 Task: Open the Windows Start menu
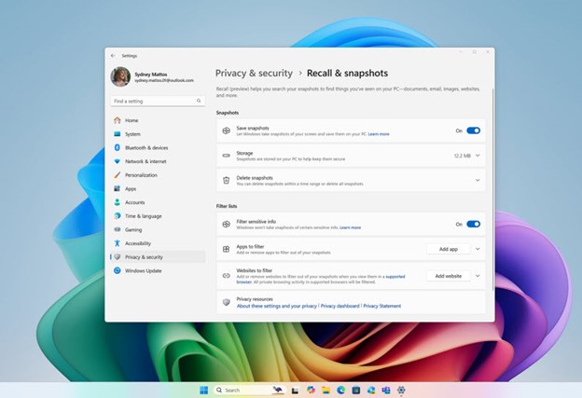click(203, 391)
